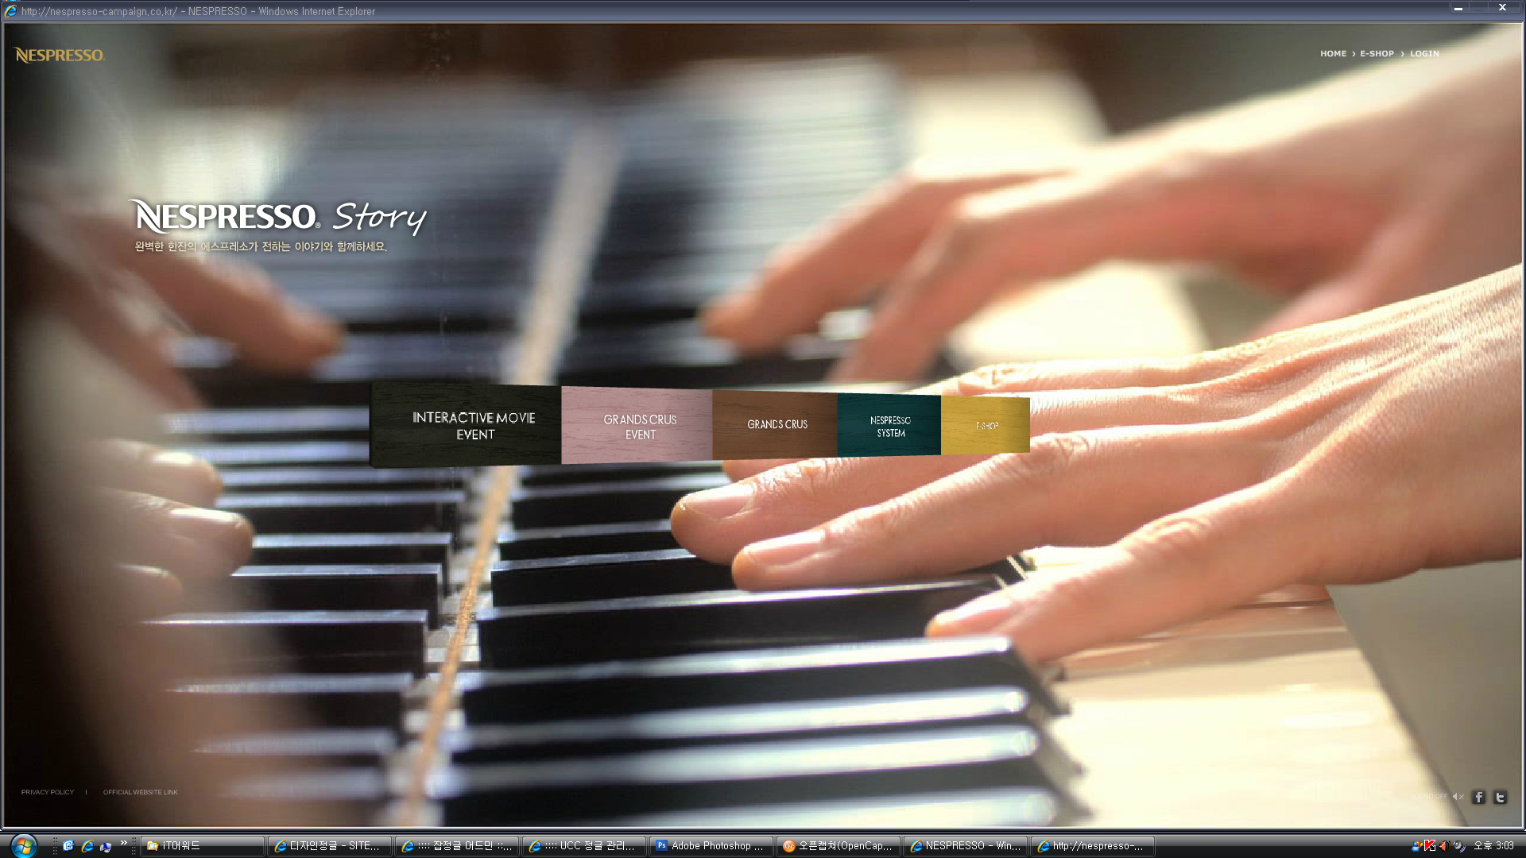Image resolution: width=1526 pixels, height=858 pixels.
Task: Switch to UCC 정글 관리 taskbar window
Action: click(583, 846)
